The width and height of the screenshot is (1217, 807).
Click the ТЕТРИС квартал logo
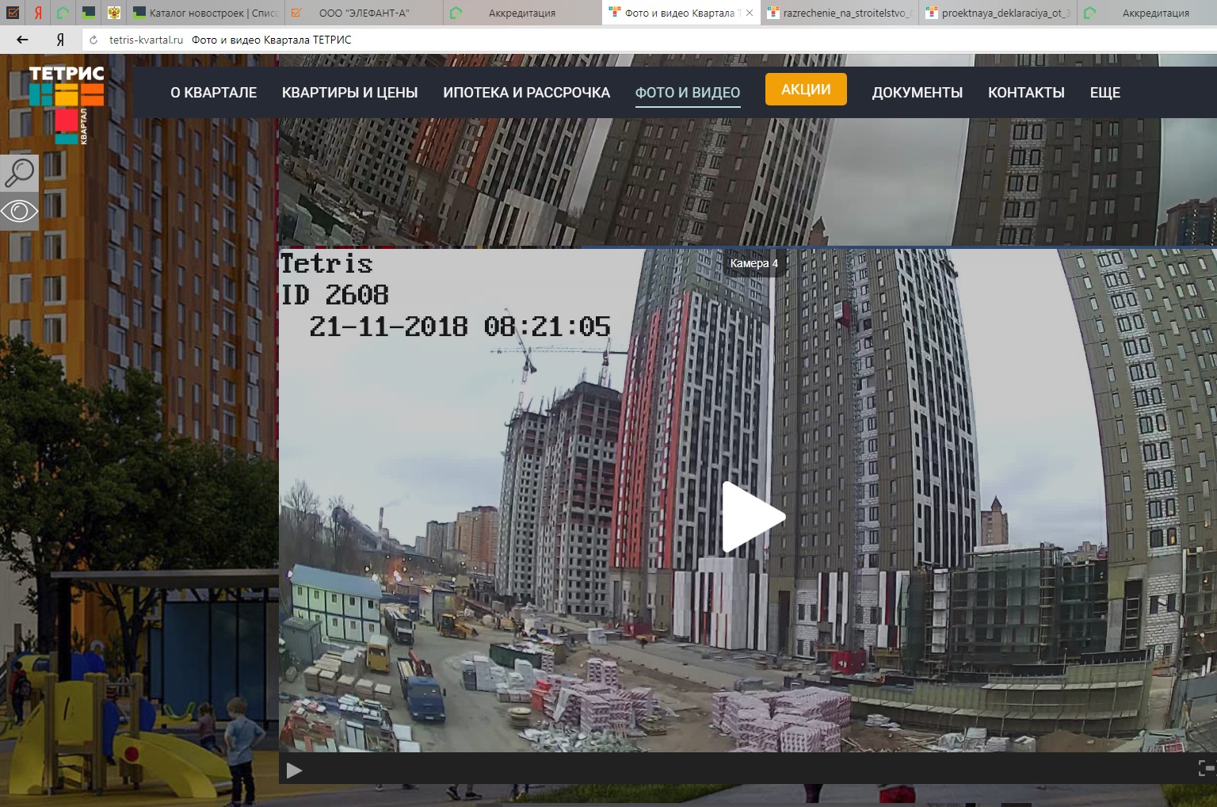pyautogui.click(x=67, y=104)
